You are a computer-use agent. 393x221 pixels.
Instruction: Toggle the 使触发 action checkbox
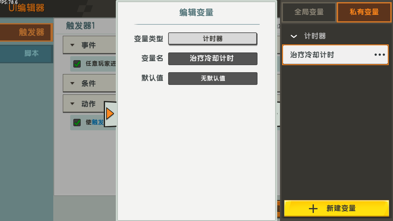tap(77, 123)
